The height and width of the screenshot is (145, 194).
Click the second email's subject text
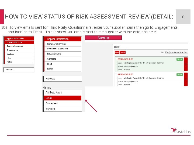tap(144, 78)
